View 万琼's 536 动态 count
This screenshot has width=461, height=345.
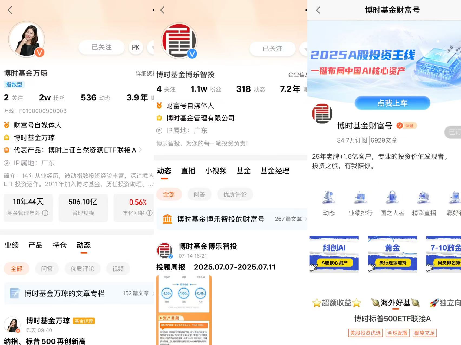coord(96,97)
